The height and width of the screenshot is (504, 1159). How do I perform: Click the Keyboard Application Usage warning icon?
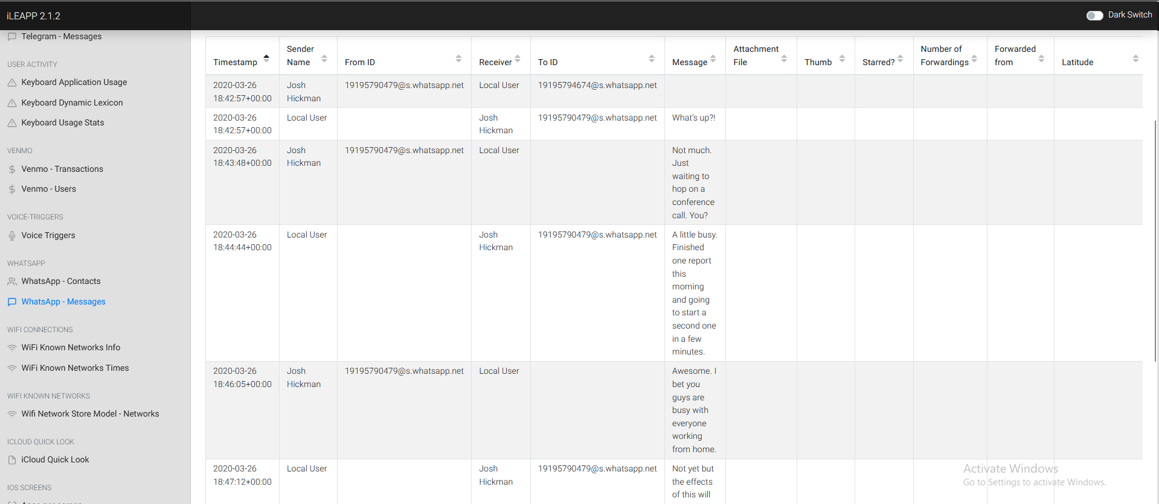[12, 83]
